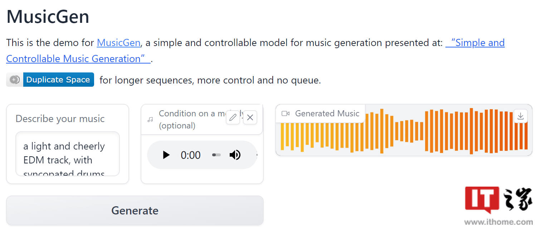Open the MusicGen hyperlink

(x=118, y=42)
